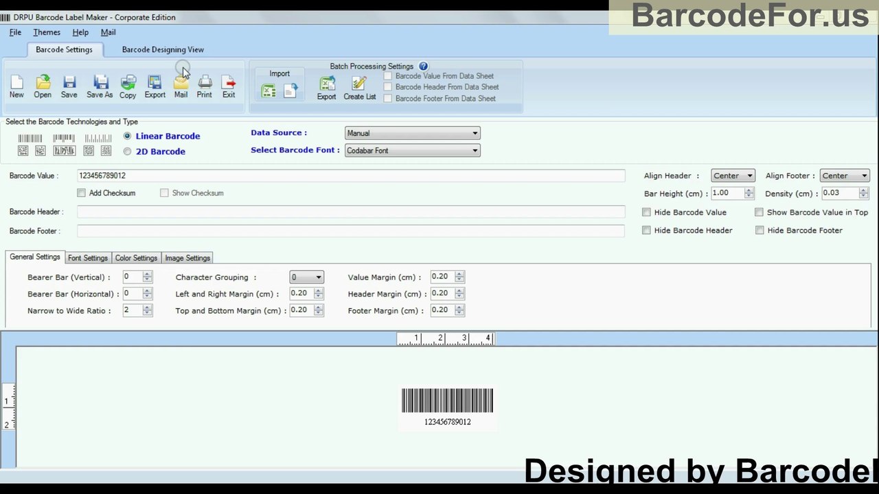Check Hide Barcode Value
Image resolution: width=879 pixels, height=494 pixels.
click(x=646, y=212)
